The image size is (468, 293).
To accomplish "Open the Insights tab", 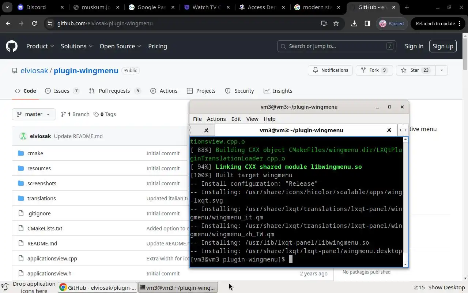I will tap(278, 91).
